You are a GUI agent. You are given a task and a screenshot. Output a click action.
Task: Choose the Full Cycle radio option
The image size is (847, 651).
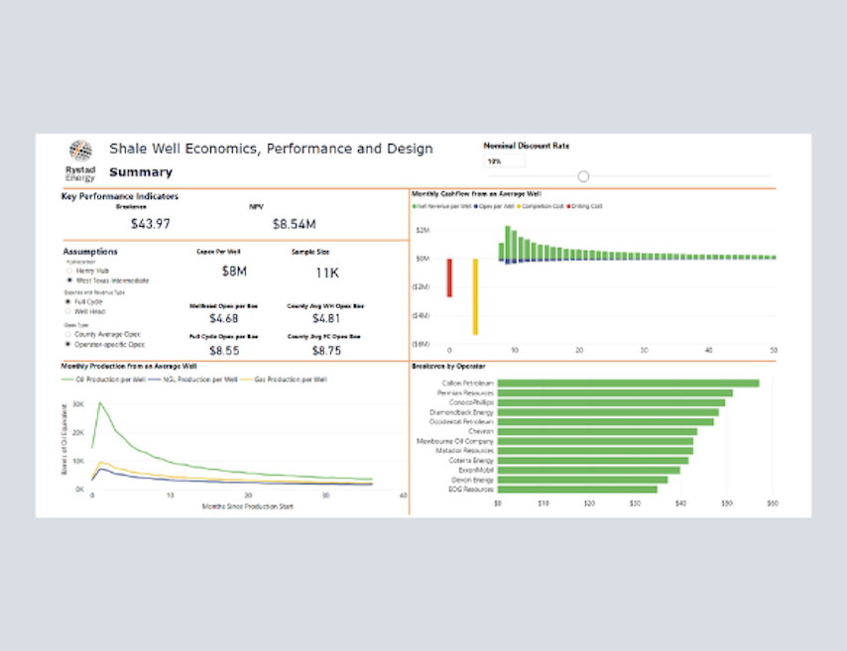68,302
